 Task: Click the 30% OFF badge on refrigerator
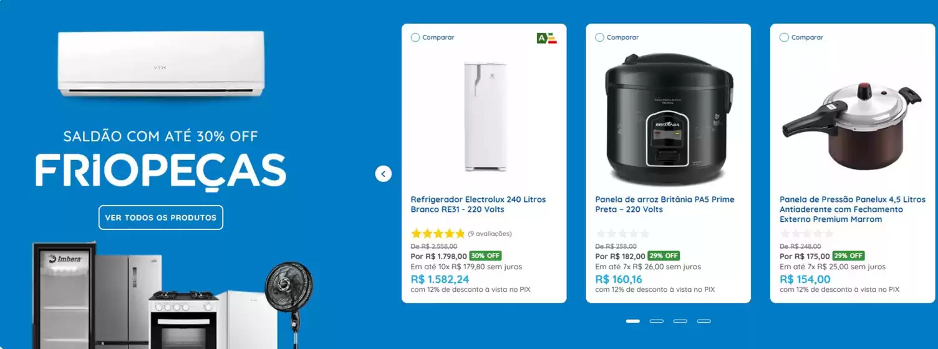[485, 256]
